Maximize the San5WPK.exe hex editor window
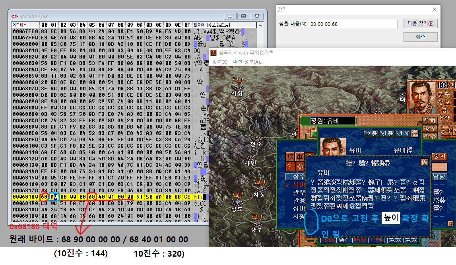 point(243,16)
